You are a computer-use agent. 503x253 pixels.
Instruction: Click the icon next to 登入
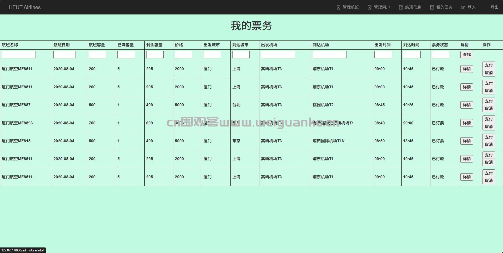[x=463, y=8]
